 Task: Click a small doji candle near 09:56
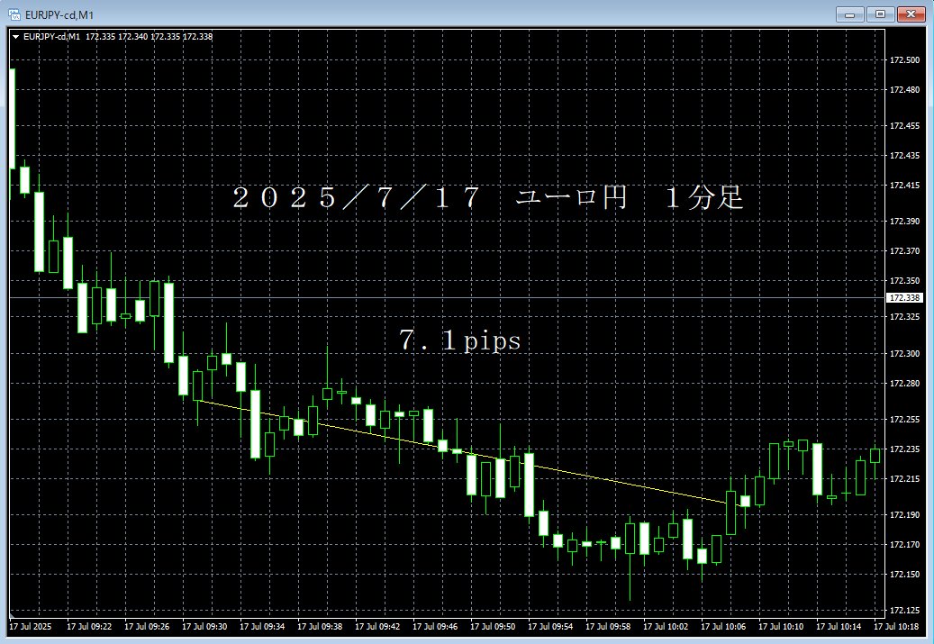pos(585,543)
